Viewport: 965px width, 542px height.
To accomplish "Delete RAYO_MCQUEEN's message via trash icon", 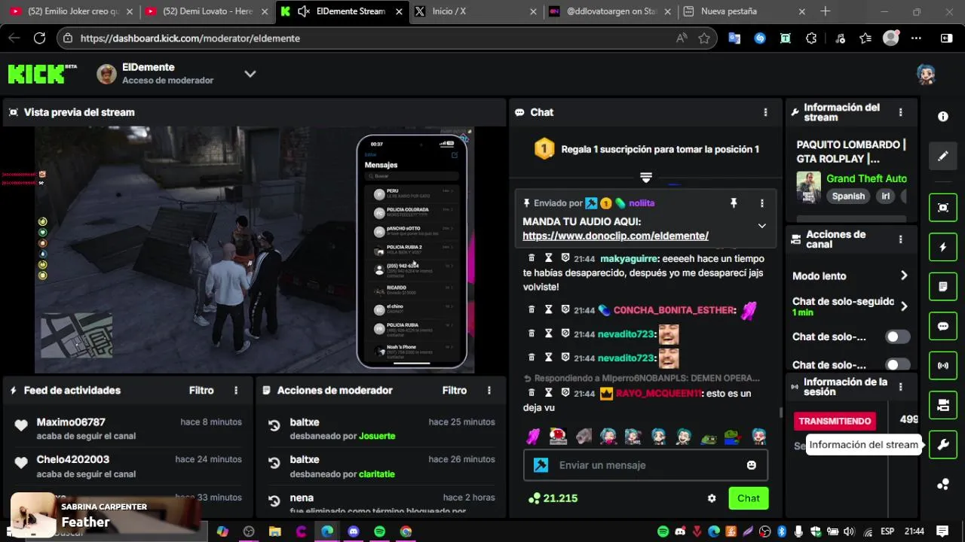I will pos(532,393).
